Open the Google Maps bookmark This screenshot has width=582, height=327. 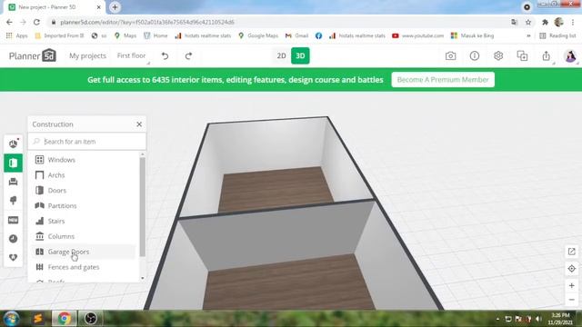pyautogui.click(x=258, y=36)
